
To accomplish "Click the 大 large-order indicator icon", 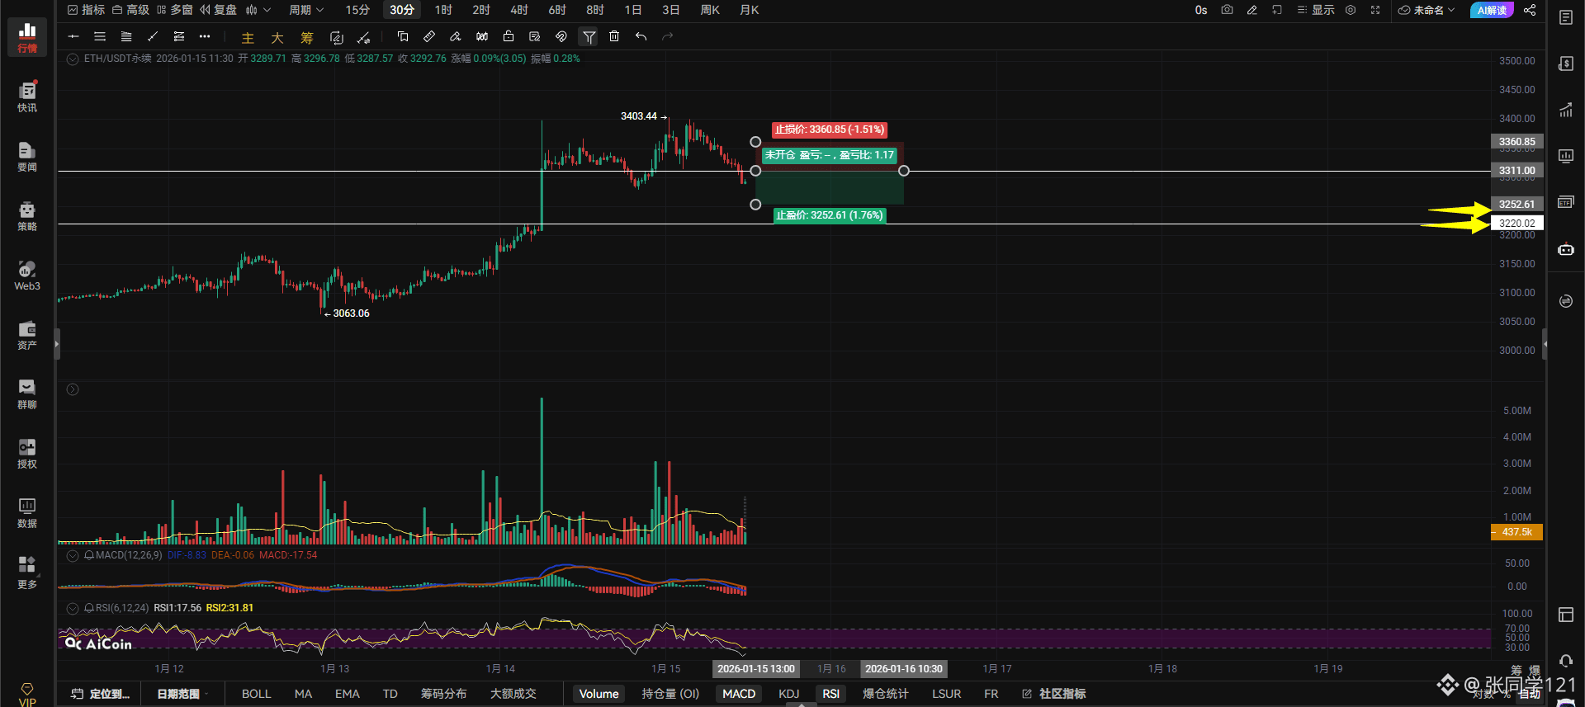I will (x=277, y=38).
